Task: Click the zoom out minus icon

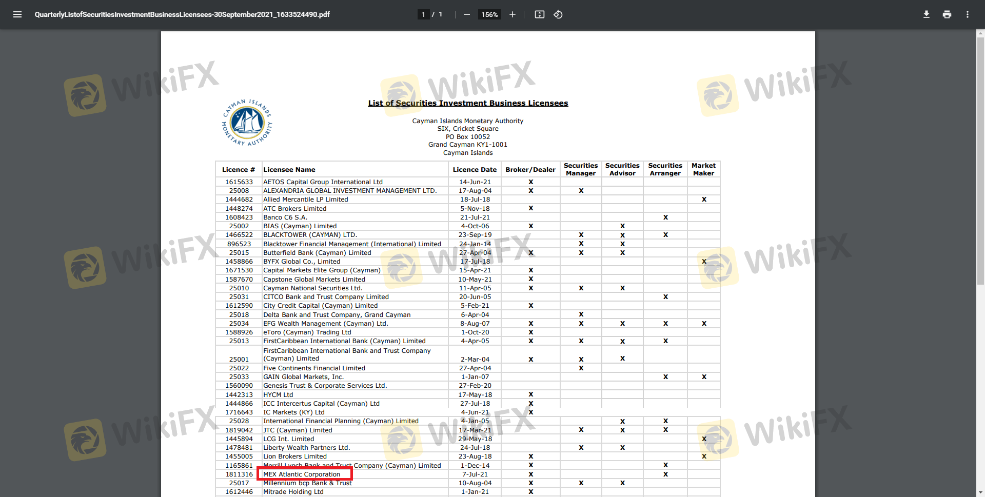Action: [466, 14]
